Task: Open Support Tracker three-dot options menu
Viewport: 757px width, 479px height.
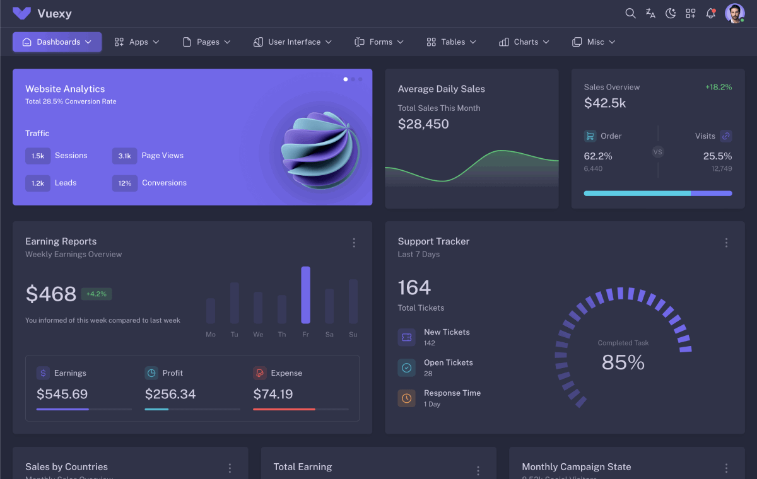Action: click(x=726, y=243)
